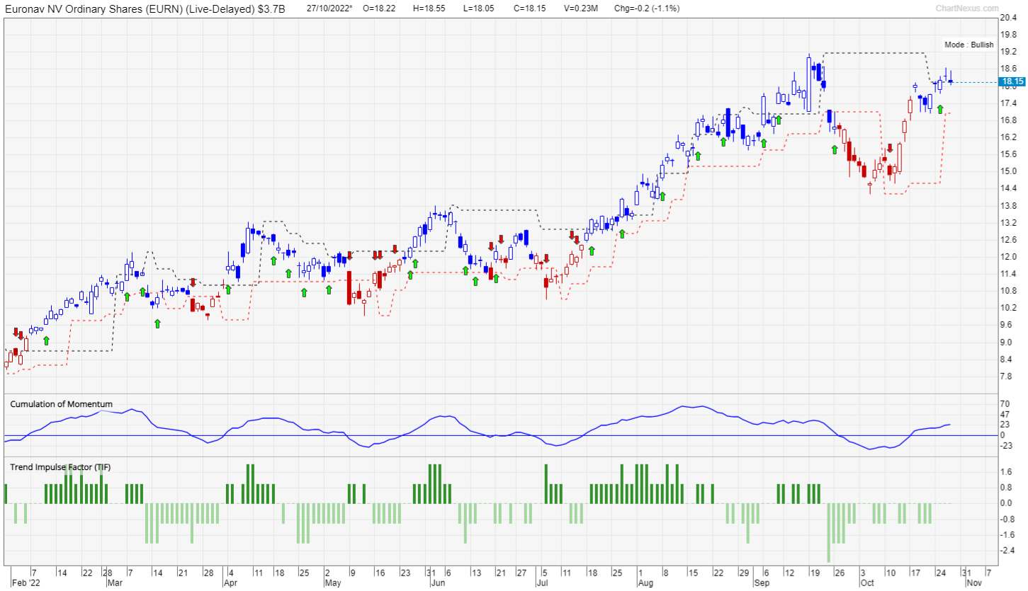The height and width of the screenshot is (591, 1028).
Task: Click the 27/10/2022* date readout
Action: (x=329, y=8)
